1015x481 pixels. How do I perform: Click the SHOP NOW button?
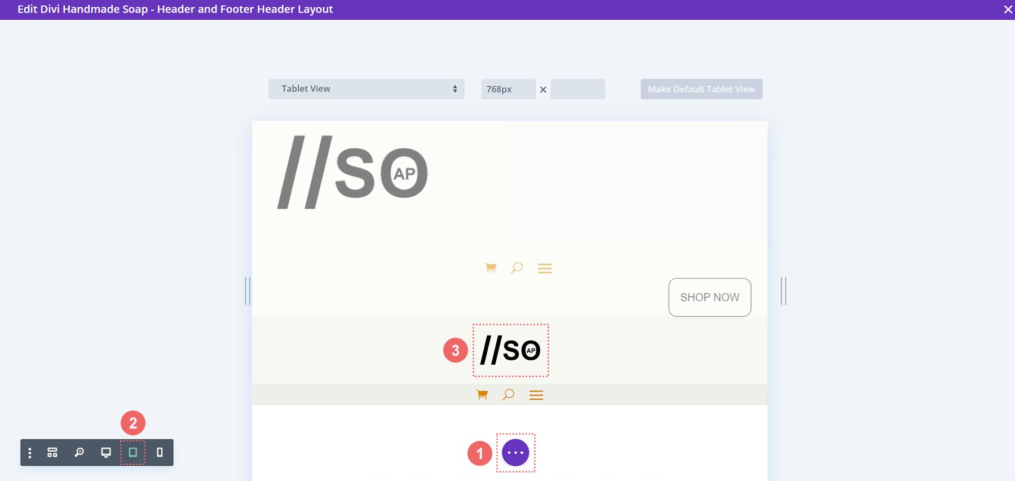(709, 297)
